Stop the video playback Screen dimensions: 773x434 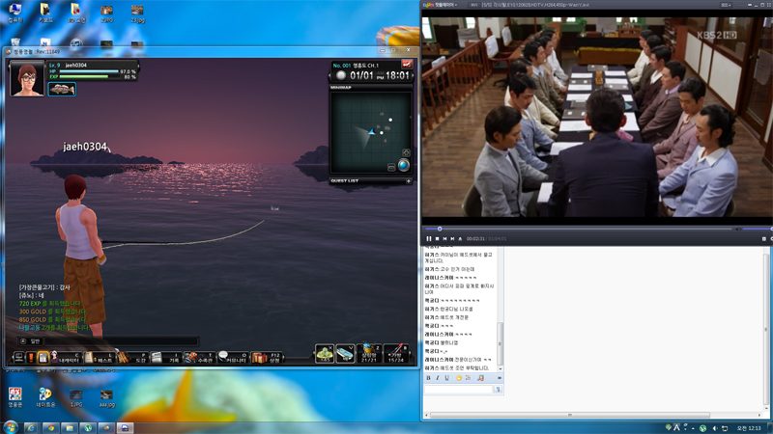[437, 238]
